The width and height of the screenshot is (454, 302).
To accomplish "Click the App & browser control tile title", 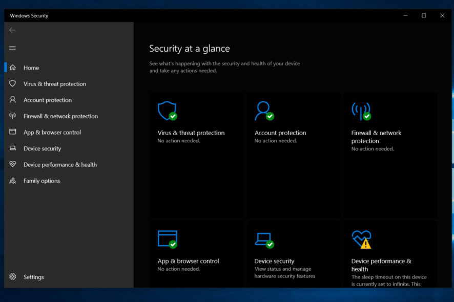I will [x=188, y=261].
